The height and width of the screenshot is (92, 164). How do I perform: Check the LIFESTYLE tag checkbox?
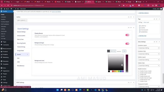pos(140,26)
